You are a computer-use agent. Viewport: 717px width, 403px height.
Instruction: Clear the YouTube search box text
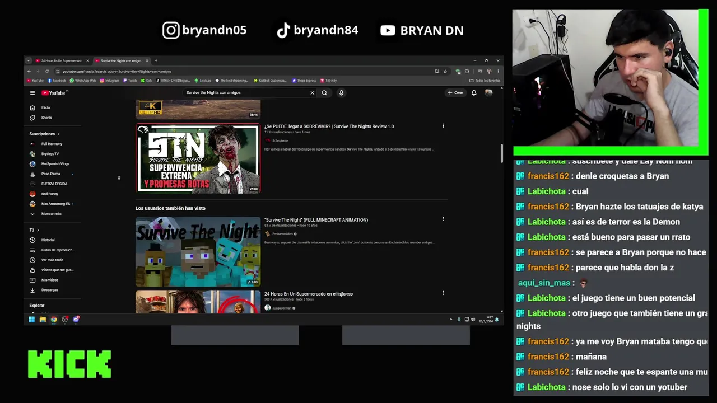(312, 93)
